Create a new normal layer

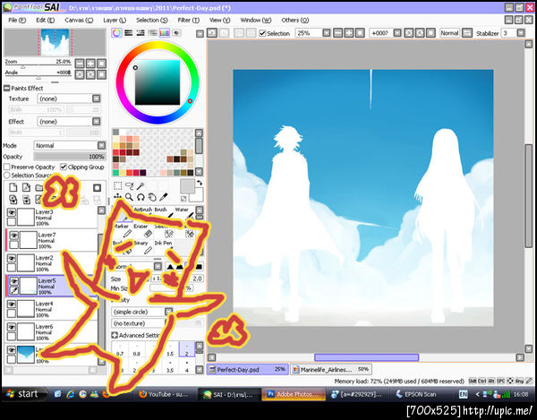pos(13,187)
